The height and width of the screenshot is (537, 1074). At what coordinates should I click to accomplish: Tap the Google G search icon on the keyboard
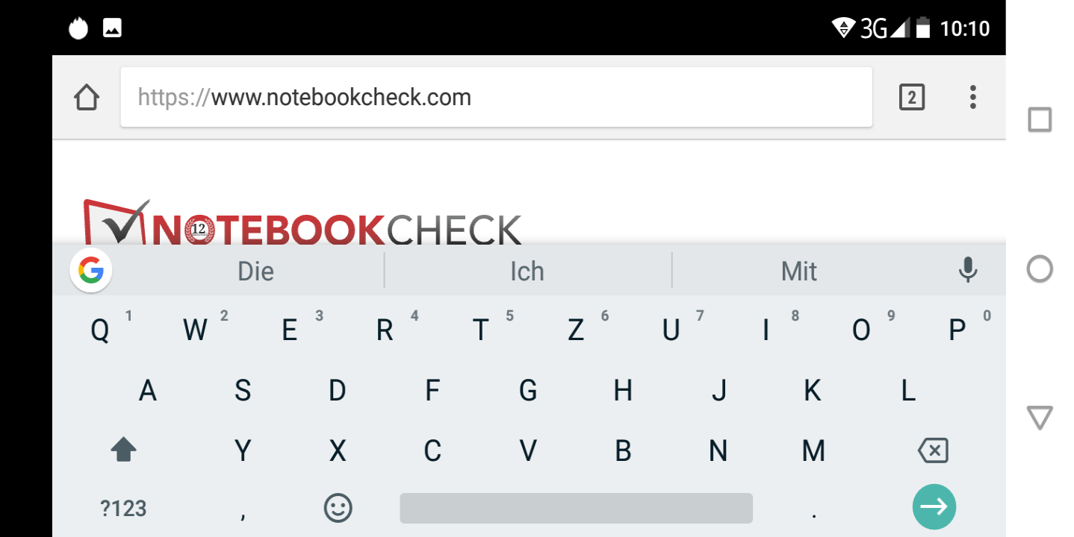91,270
